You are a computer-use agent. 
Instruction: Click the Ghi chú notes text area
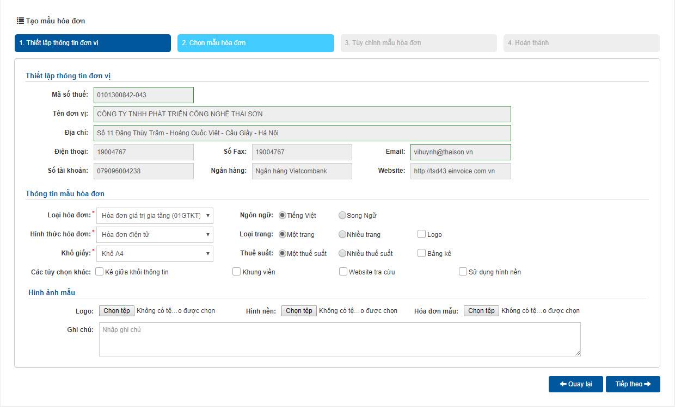[339, 340]
